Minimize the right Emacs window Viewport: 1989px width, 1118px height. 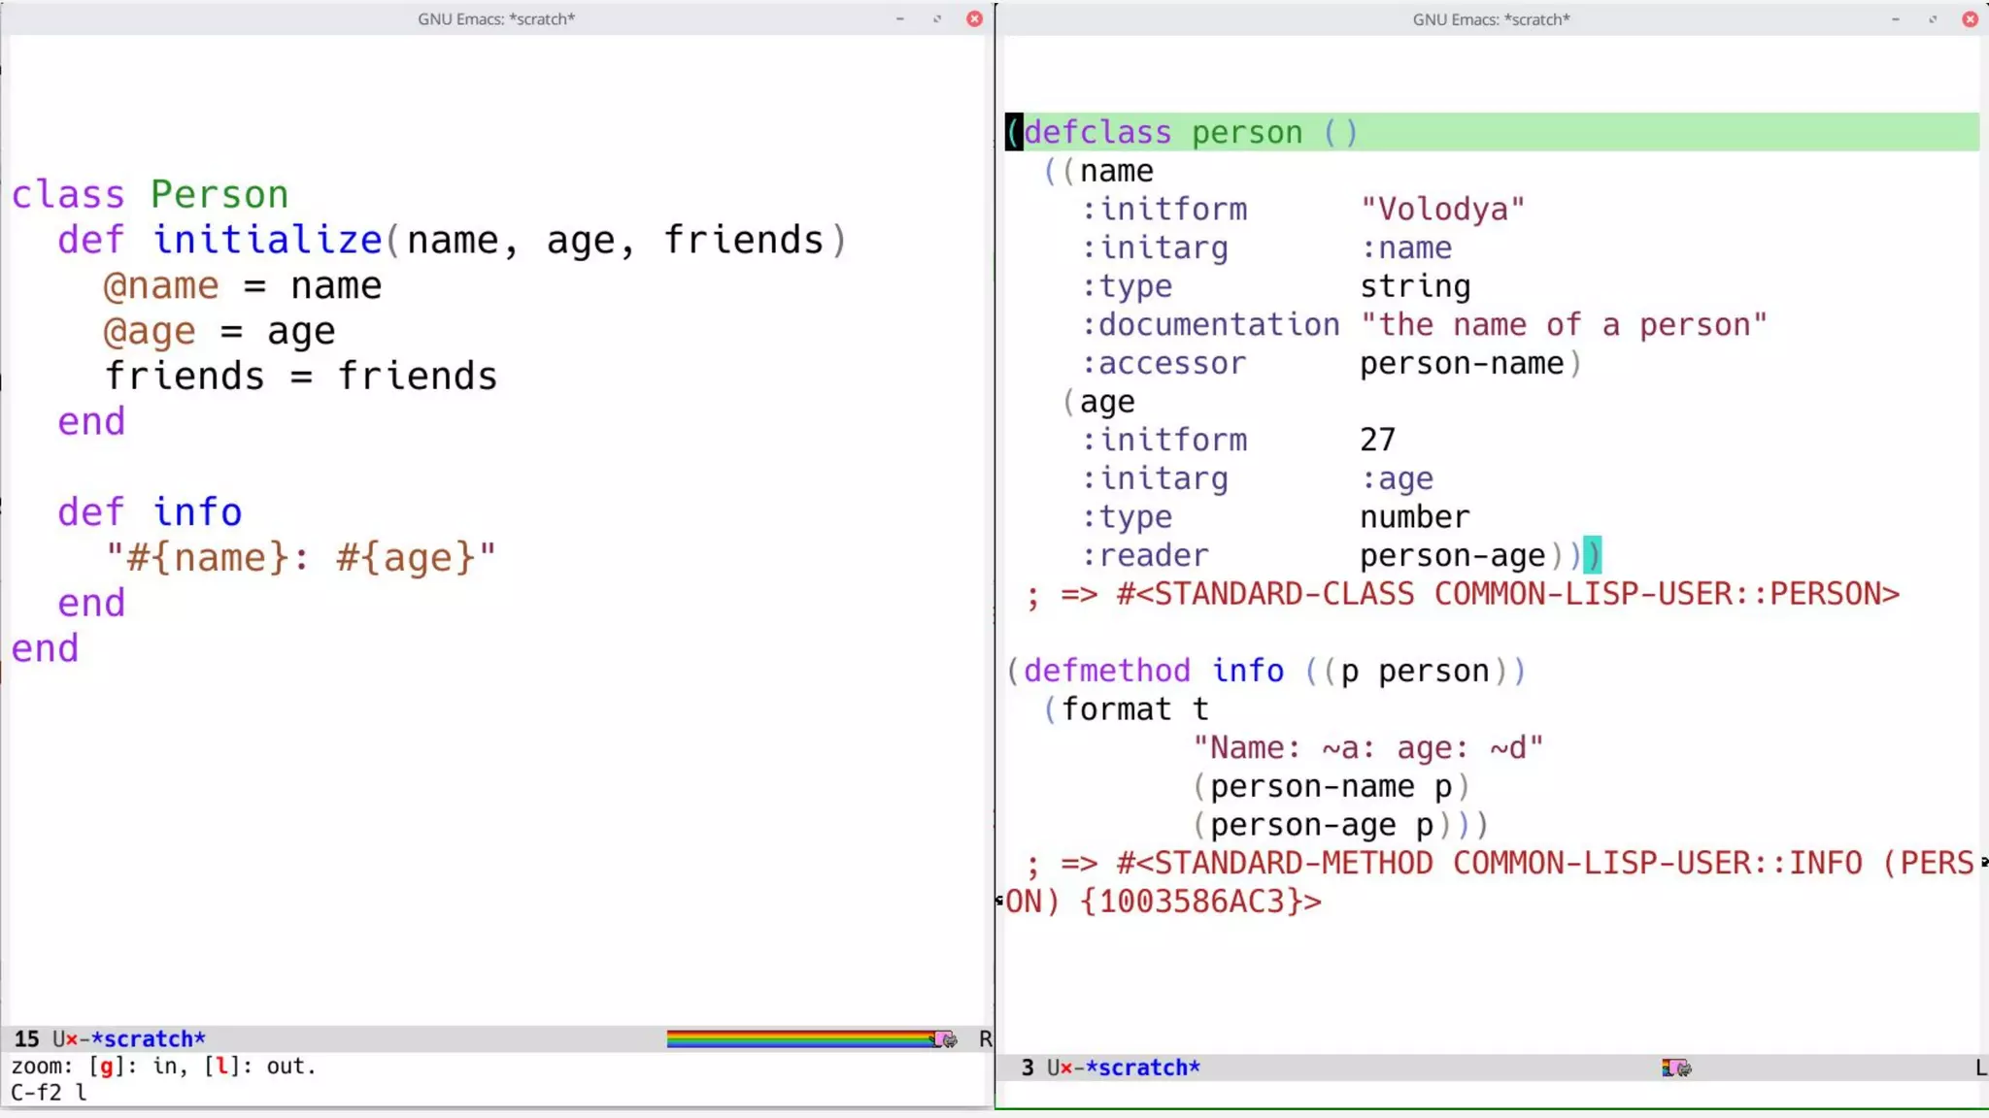point(1895,19)
